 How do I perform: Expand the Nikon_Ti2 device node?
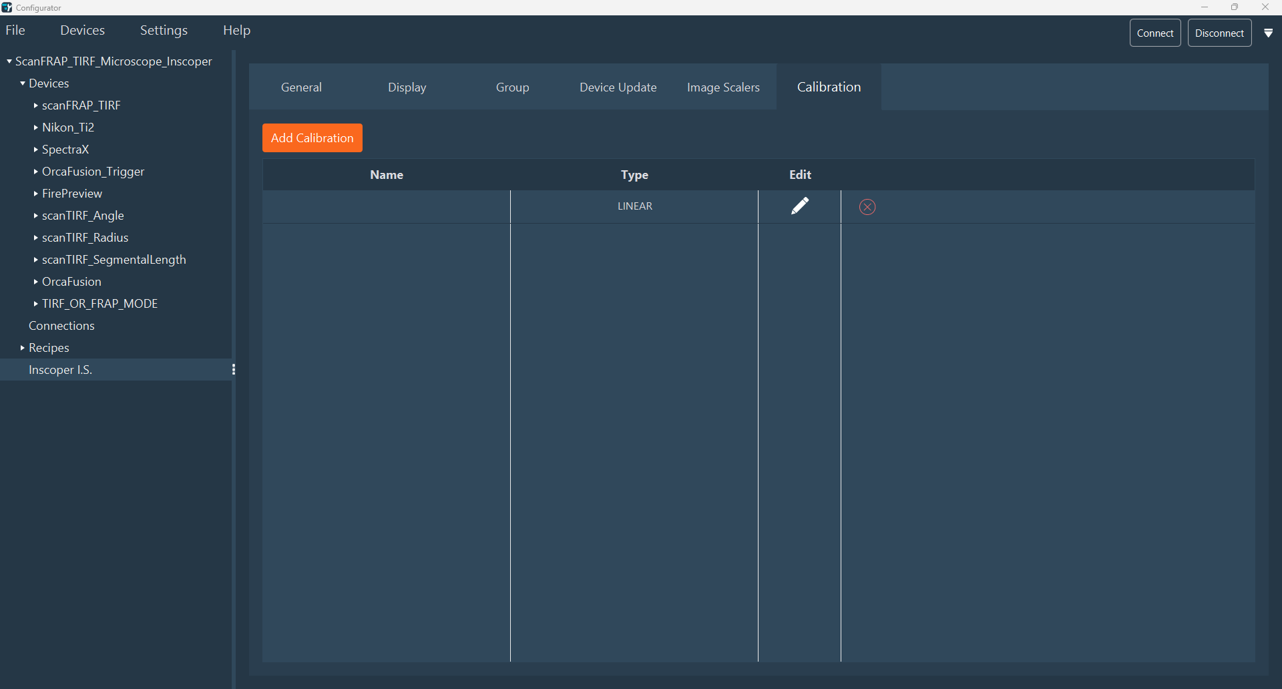pos(36,128)
